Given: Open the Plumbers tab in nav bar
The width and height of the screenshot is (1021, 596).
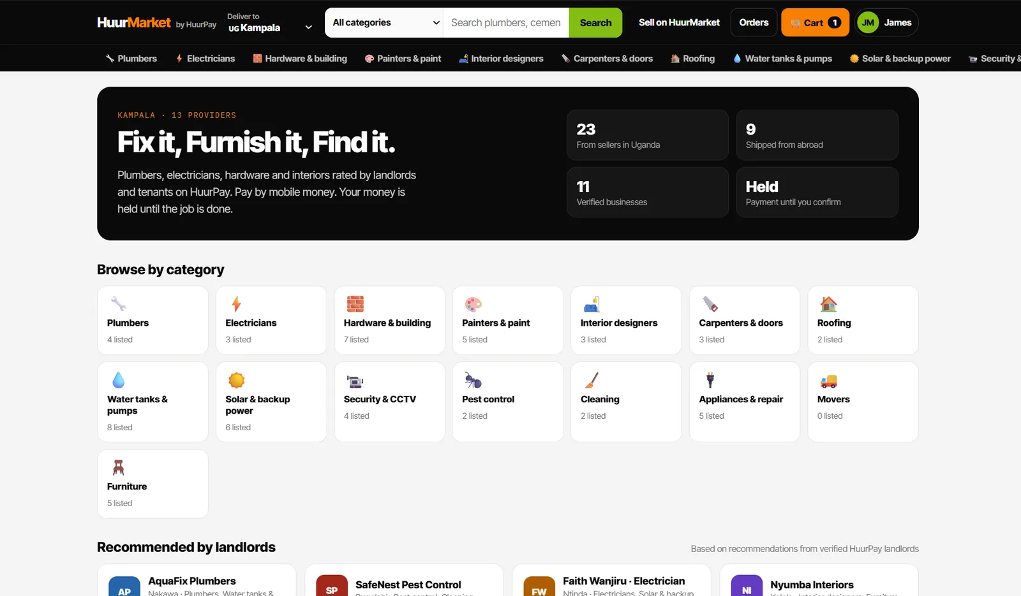Looking at the screenshot, I should tap(131, 59).
